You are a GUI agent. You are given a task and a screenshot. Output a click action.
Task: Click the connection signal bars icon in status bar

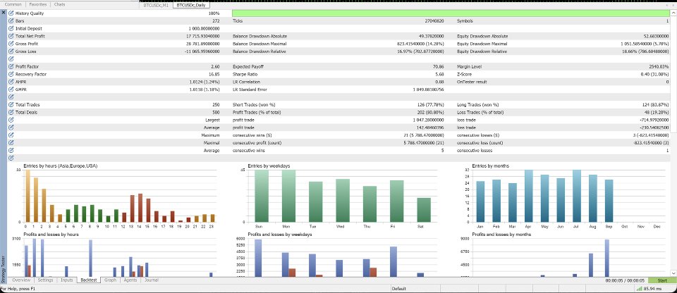[x=639, y=289]
